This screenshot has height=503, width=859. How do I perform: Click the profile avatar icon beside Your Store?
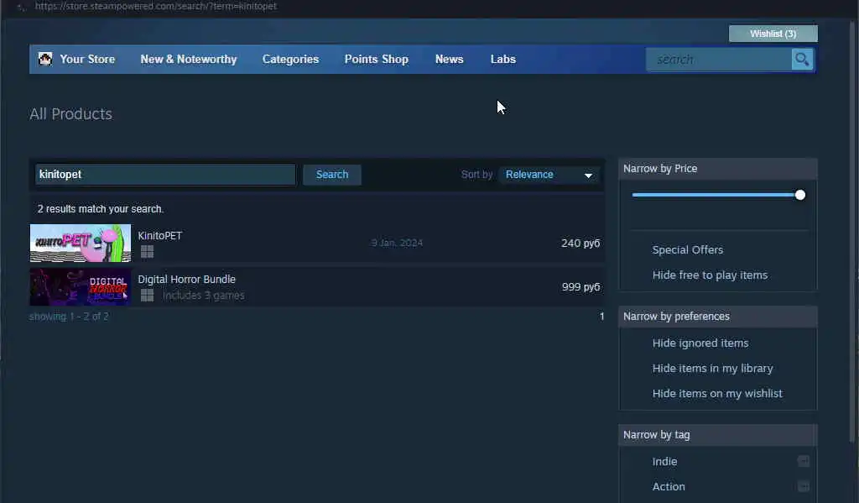[x=45, y=59]
